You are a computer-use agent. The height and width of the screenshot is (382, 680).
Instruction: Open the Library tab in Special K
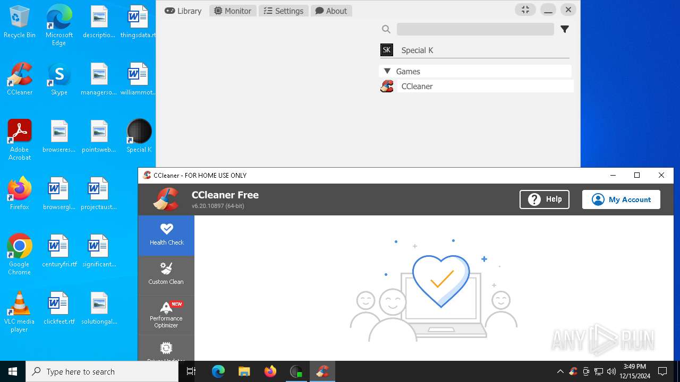coord(183,11)
